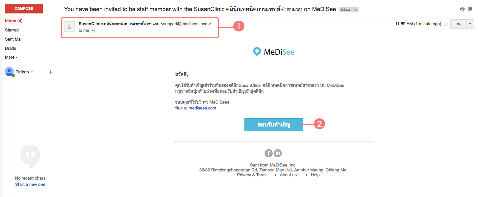Open the more reply options dropdown

(470, 24)
